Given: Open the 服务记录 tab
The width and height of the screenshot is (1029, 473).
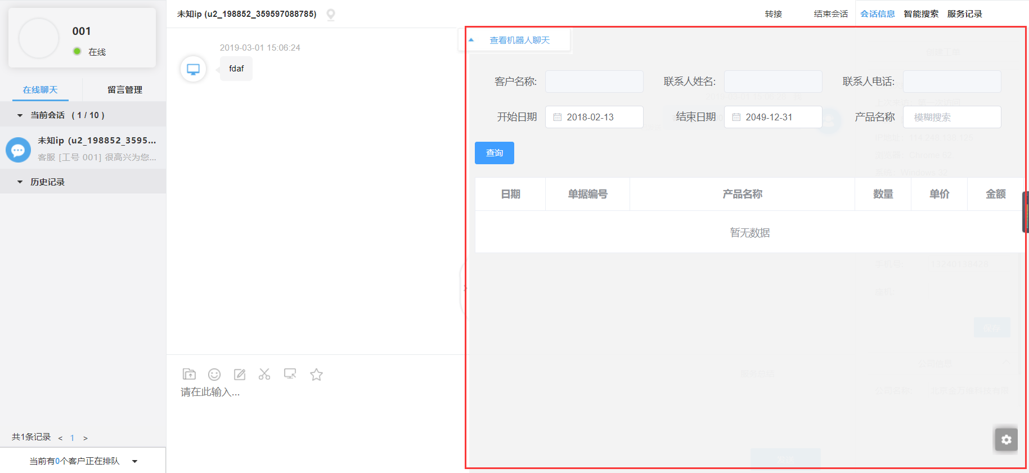Looking at the screenshot, I should 964,14.
